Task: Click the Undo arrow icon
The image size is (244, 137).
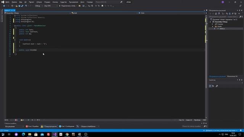Action: [x=26, y=6]
